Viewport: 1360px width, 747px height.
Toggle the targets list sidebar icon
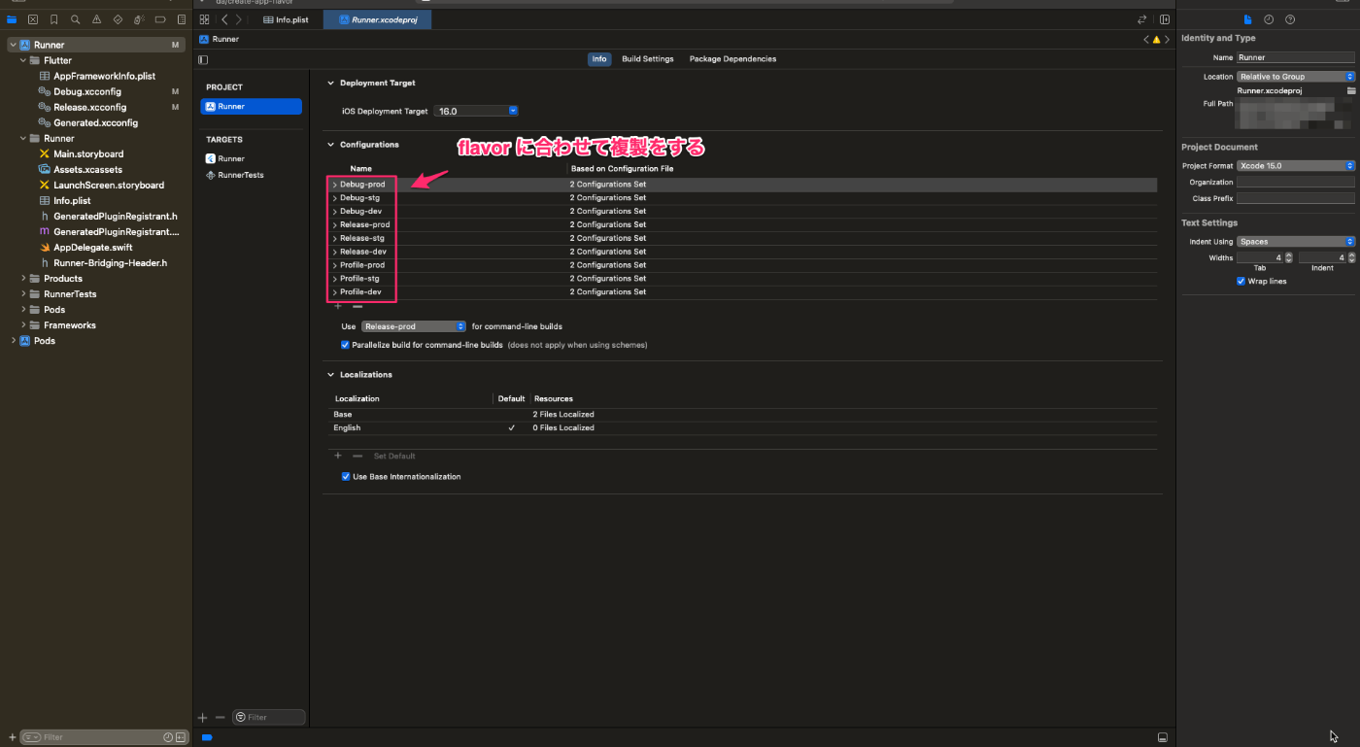point(203,59)
